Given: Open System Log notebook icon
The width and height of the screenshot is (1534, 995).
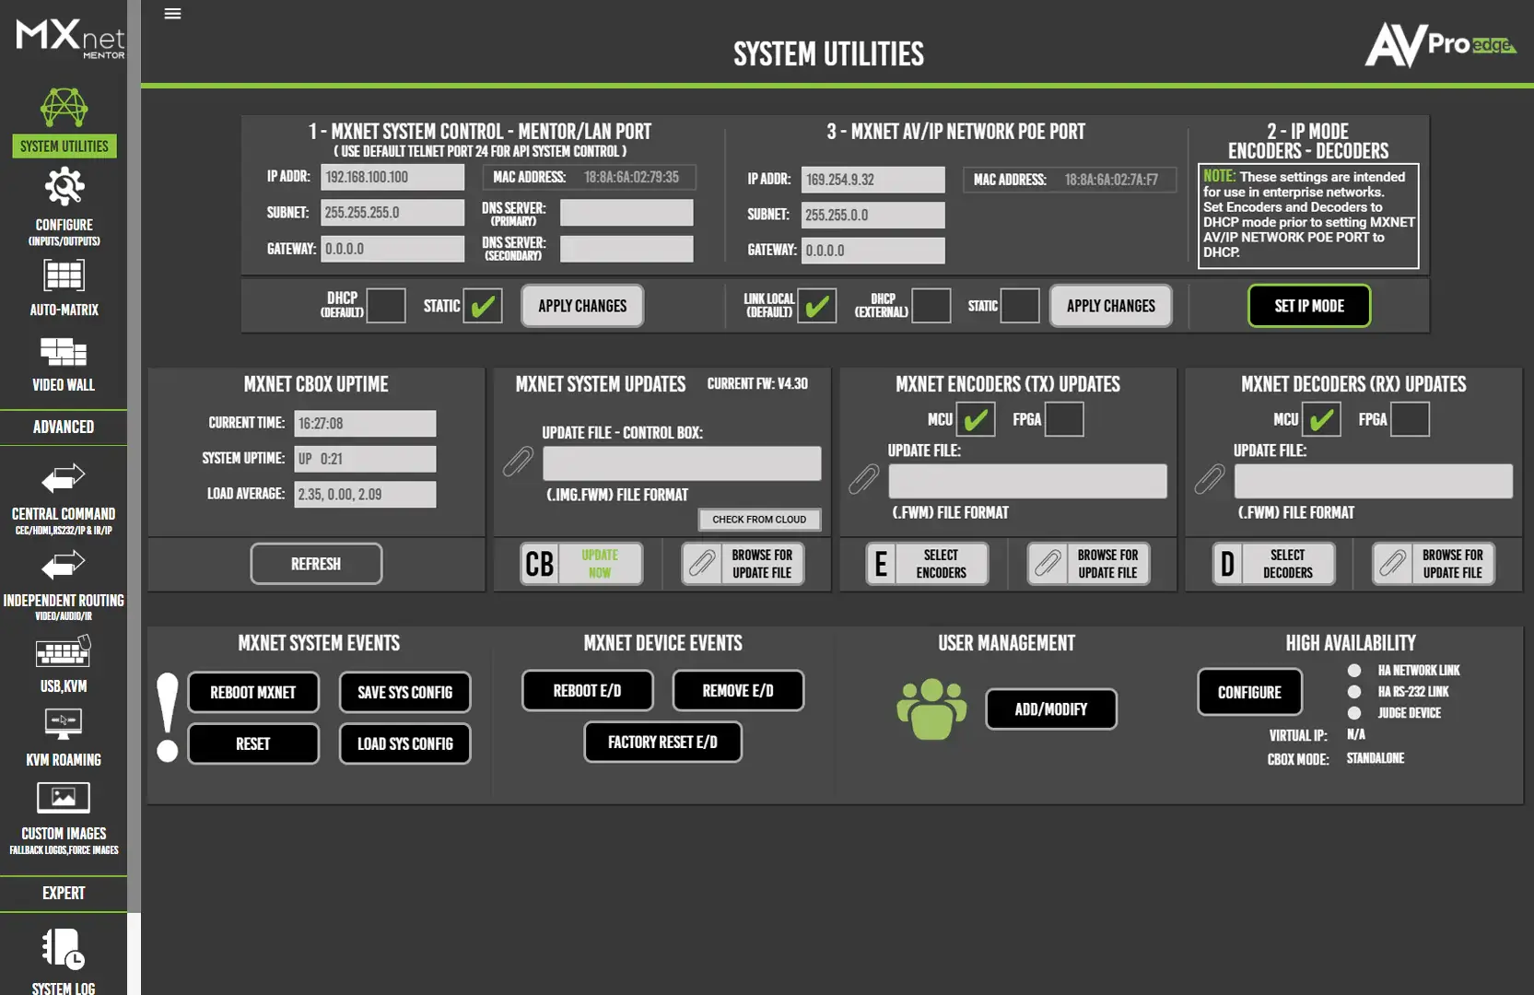Looking at the screenshot, I should (x=64, y=949).
